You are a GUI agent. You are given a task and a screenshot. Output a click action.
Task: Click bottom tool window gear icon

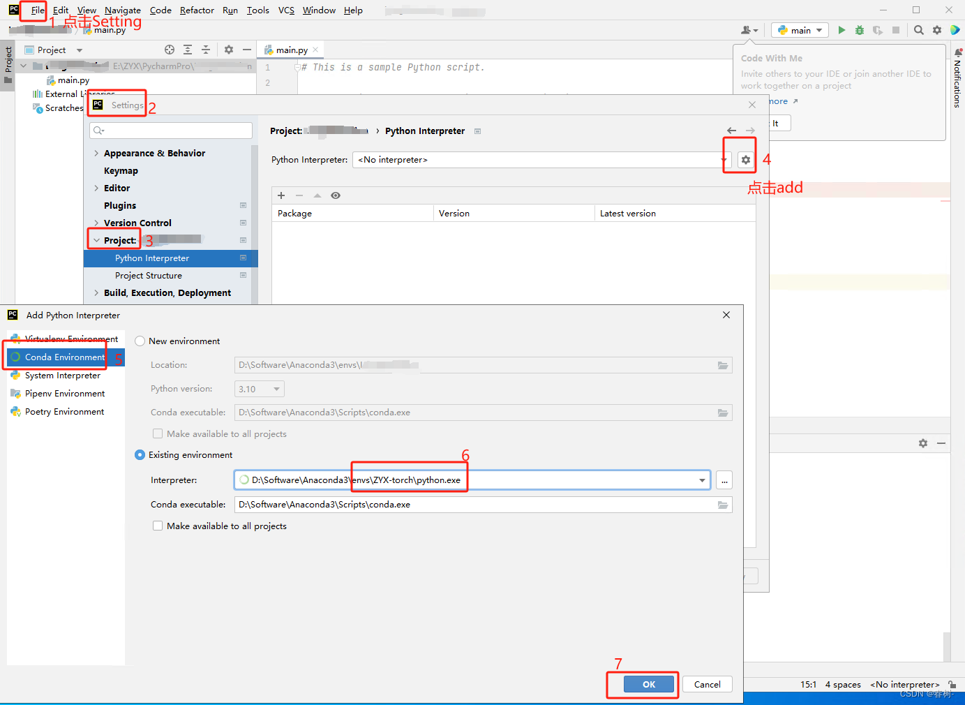click(923, 443)
